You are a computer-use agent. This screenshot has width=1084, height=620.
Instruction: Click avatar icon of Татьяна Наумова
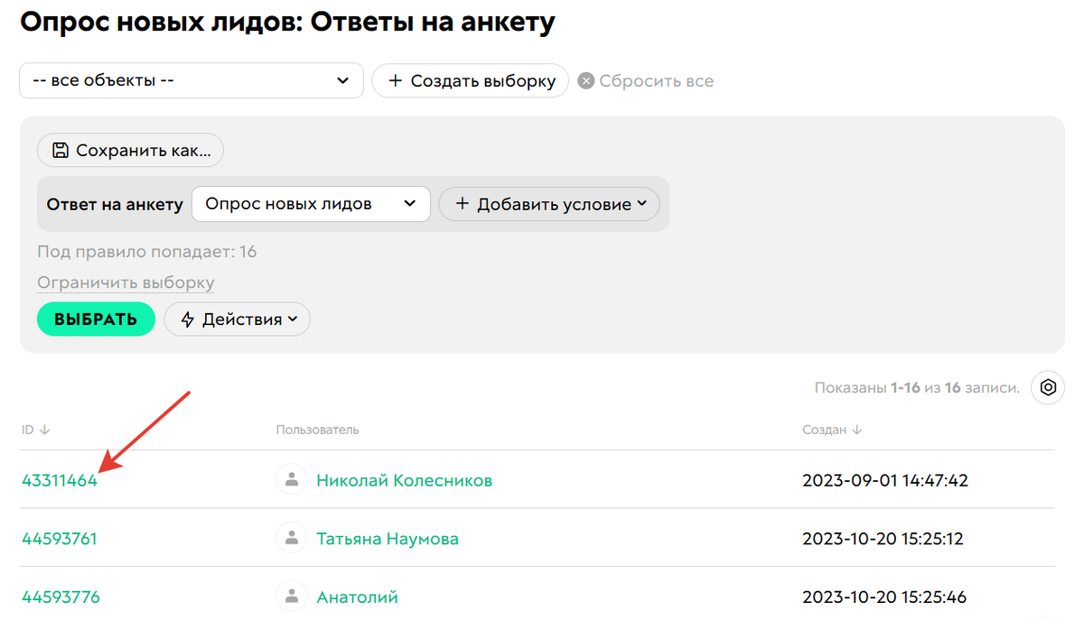291,537
